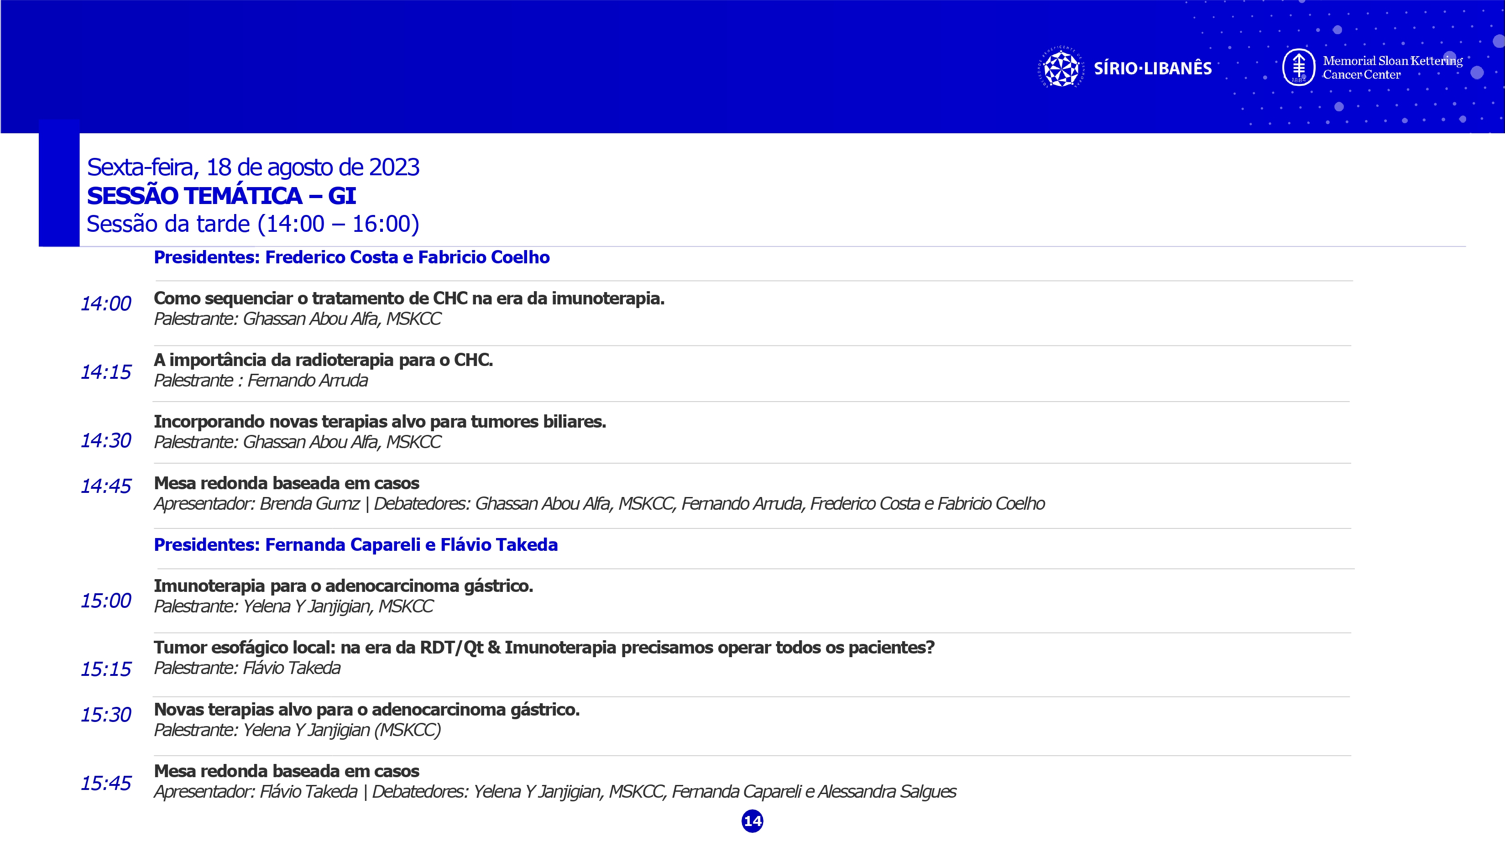Click 'Palestrante: Yelena Y Janjigian, MSKCC'
Image resolution: width=1505 pixels, height=847 pixels.
pos(293,606)
